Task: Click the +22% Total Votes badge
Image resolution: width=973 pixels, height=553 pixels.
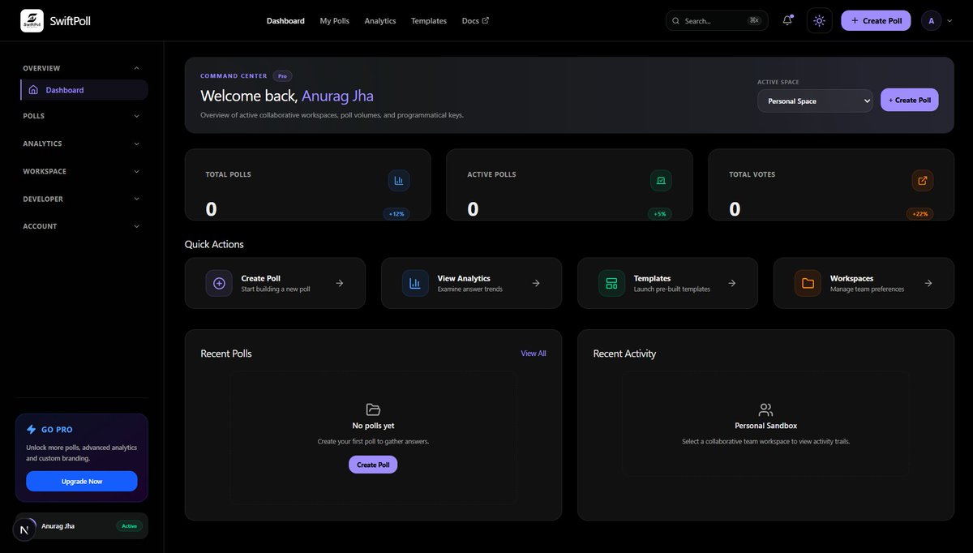Action: point(920,214)
